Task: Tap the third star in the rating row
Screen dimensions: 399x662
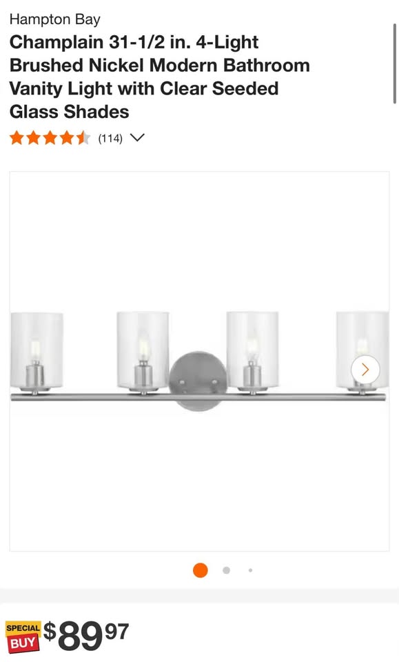Action: [50, 138]
